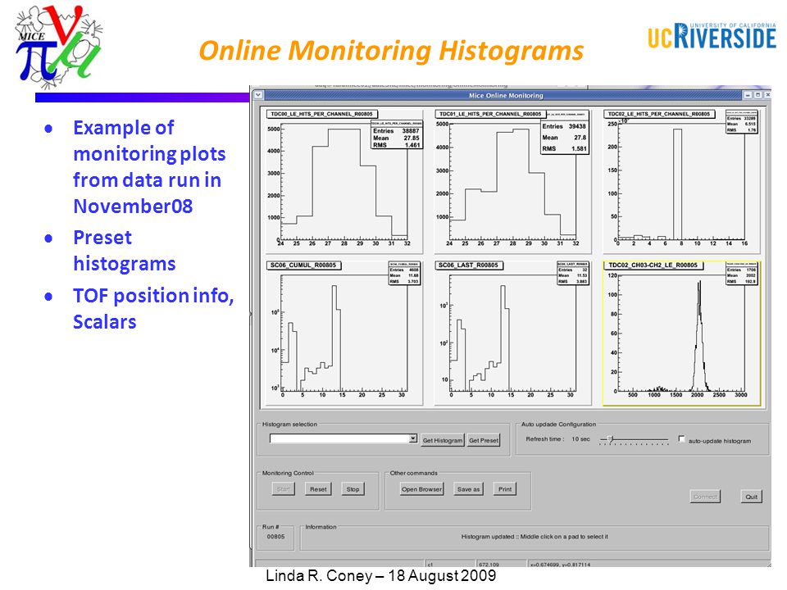
Task: Enable the auto-update histogram checkbox
Action: pyautogui.click(x=681, y=438)
